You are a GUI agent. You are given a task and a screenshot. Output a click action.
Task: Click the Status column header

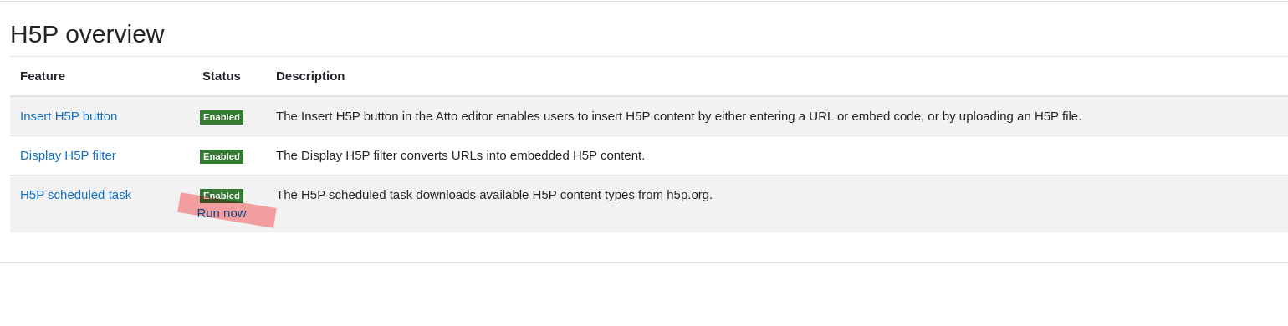[222, 76]
